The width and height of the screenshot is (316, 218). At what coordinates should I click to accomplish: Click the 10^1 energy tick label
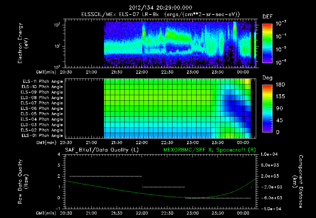tap(57, 46)
